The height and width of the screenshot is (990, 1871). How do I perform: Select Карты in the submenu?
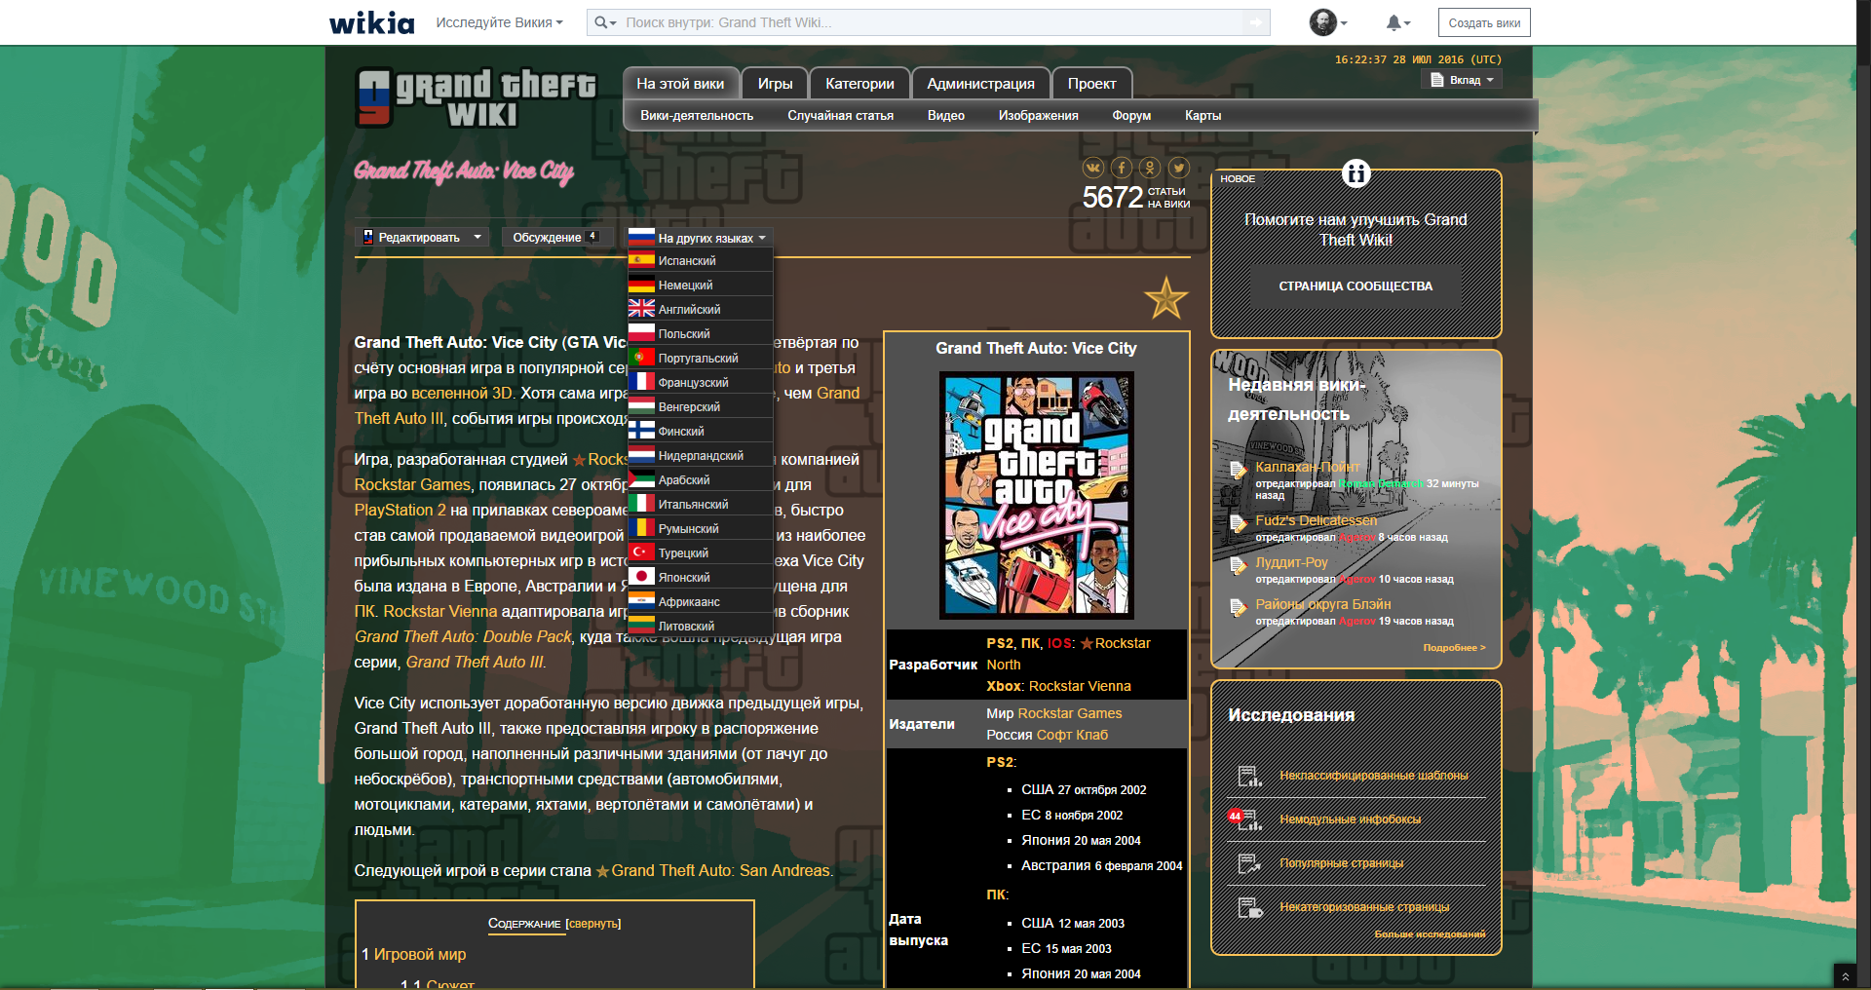pyautogui.click(x=1203, y=115)
